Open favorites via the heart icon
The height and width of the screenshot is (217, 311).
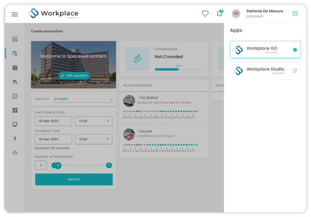205,14
